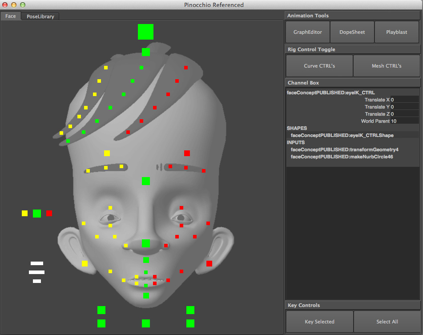This screenshot has height=335, width=423.
Task: Click large green square in side trio
Action: pyautogui.click(x=37, y=214)
